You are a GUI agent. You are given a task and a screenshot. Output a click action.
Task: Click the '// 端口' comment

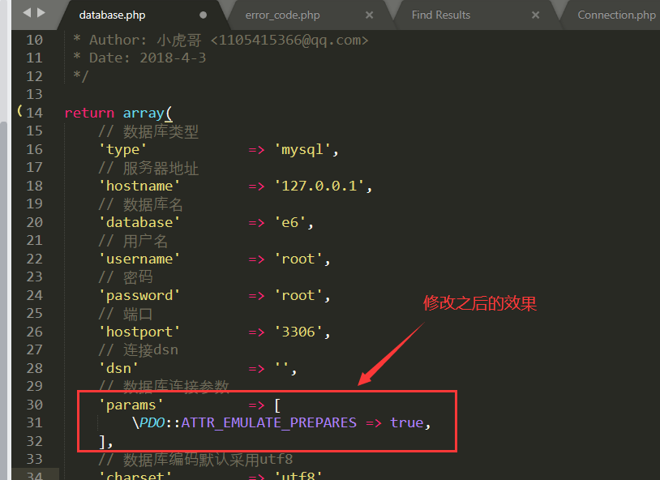126,314
